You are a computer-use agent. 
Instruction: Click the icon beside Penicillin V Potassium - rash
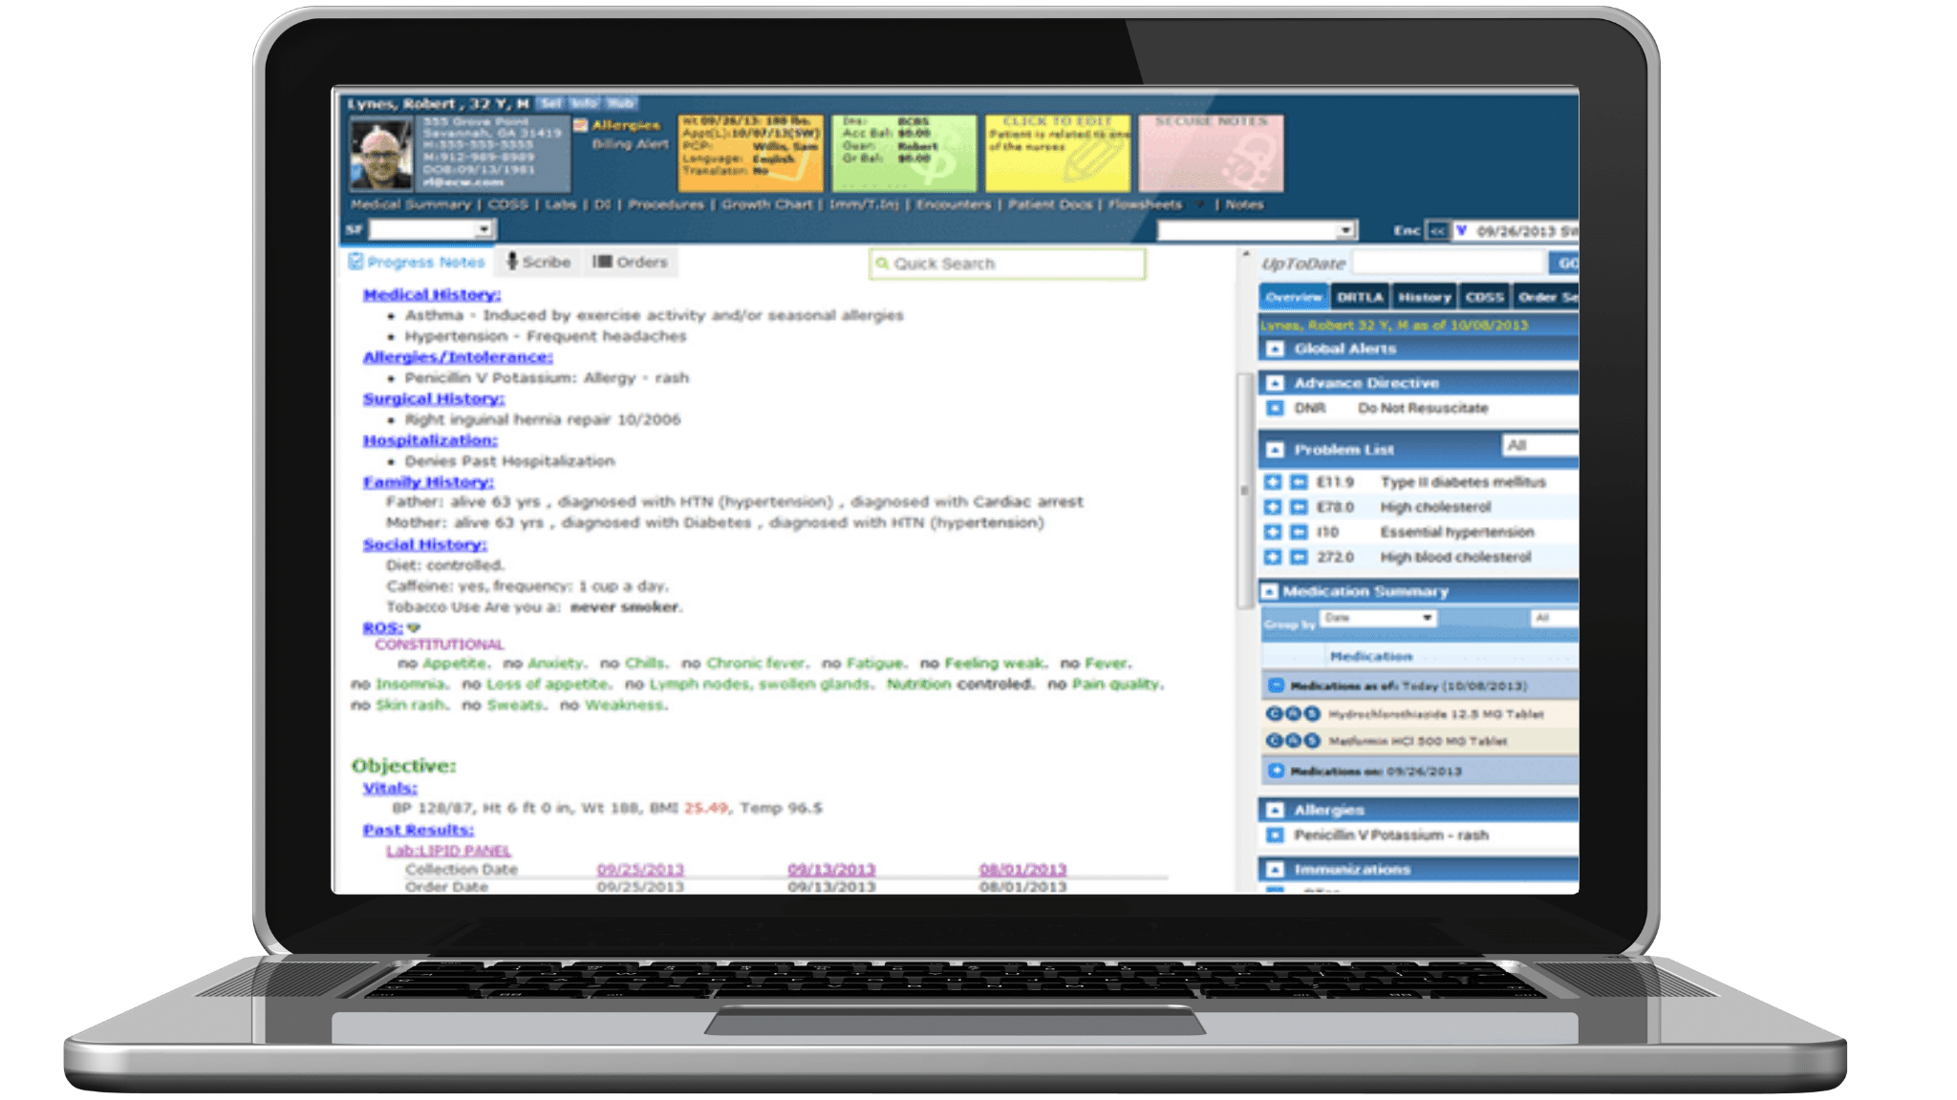tap(1275, 835)
